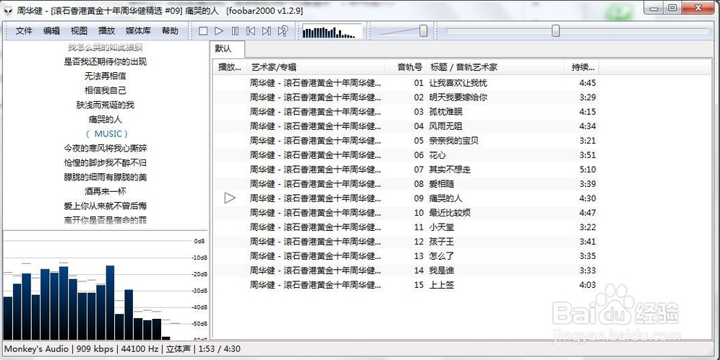
Task: Click status bar bitrate 909 kbps
Action: [95, 349]
